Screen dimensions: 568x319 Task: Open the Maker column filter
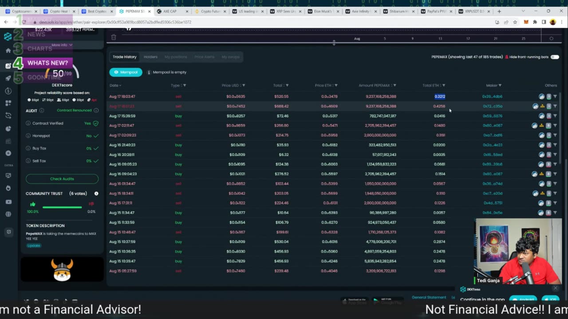(500, 86)
